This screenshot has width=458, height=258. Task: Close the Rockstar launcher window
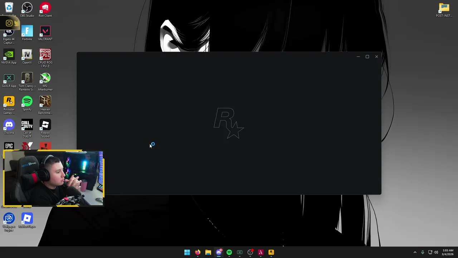coord(376,57)
